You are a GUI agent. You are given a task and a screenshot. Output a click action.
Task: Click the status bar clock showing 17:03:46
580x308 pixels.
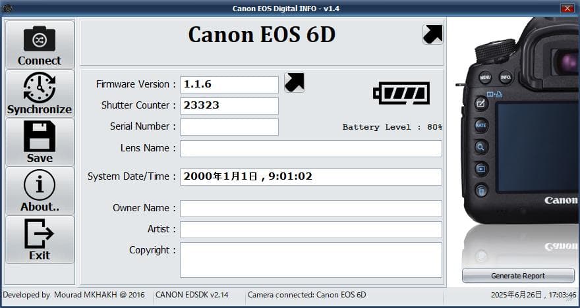click(533, 295)
